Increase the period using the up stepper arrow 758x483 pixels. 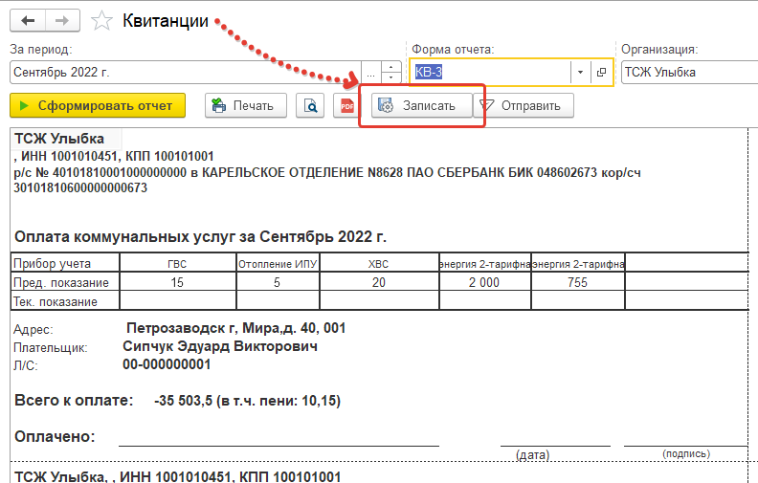click(x=391, y=67)
